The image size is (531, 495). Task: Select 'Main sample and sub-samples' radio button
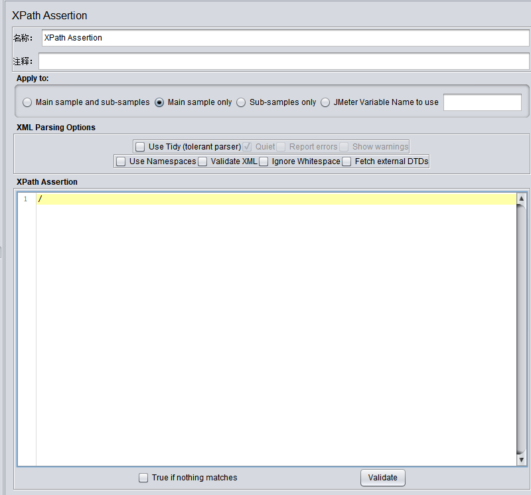click(27, 102)
